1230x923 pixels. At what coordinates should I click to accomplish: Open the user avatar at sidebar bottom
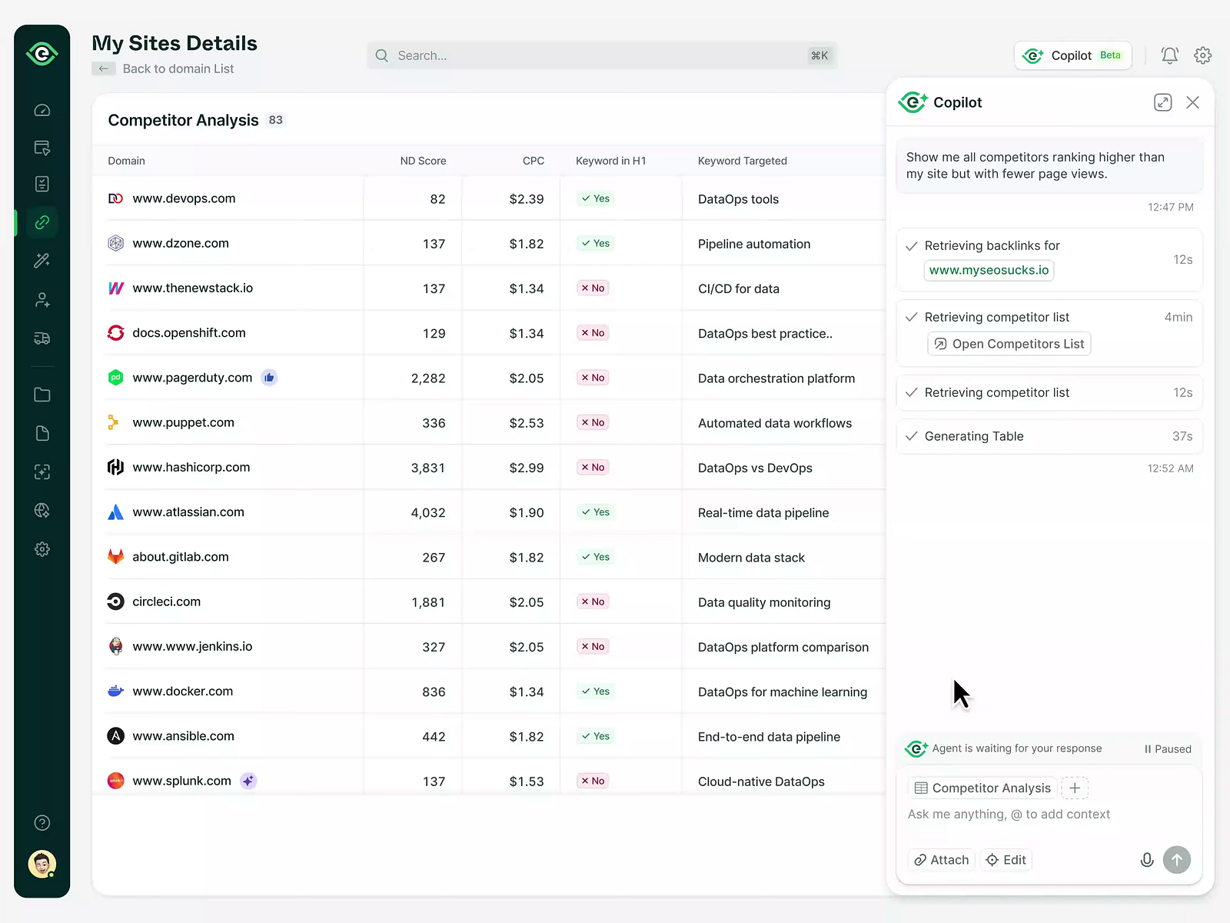point(42,865)
